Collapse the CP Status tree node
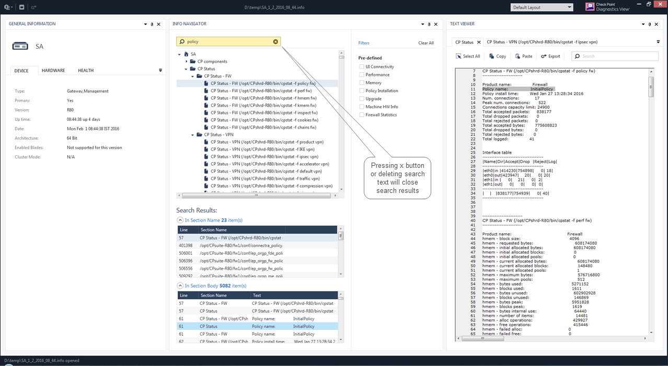668x366 pixels. click(x=186, y=69)
